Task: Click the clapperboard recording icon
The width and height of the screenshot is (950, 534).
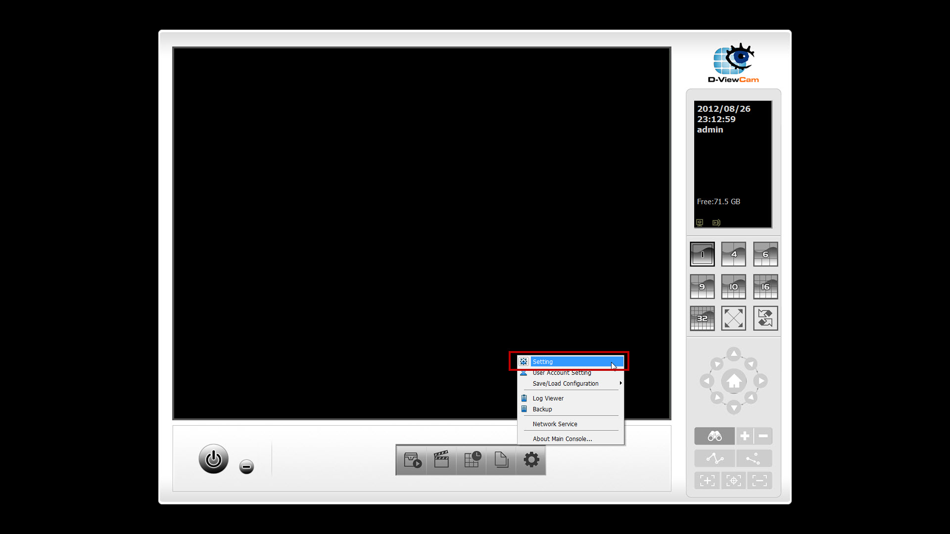Action: (441, 460)
